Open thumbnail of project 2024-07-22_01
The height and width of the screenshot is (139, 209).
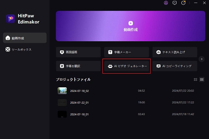pyautogui.click(x=62, y=102)
